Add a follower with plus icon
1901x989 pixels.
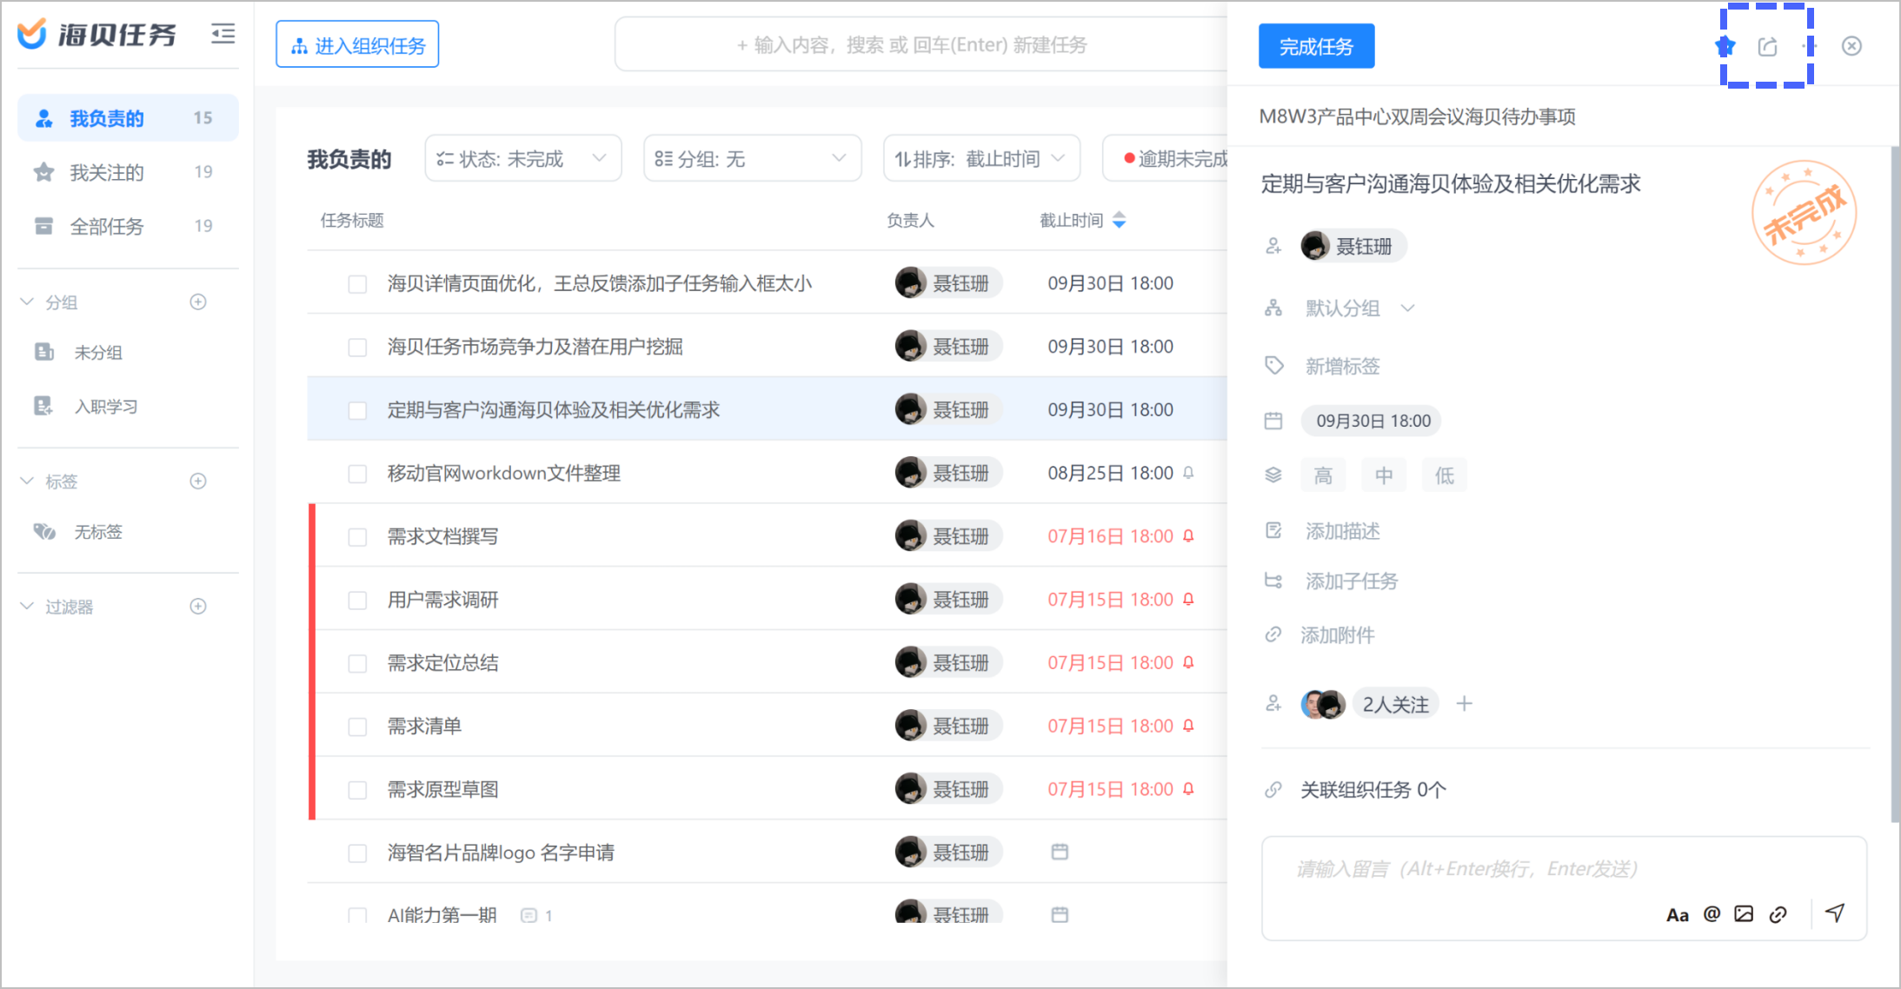pyautogui.click(x=1465, y=704)
